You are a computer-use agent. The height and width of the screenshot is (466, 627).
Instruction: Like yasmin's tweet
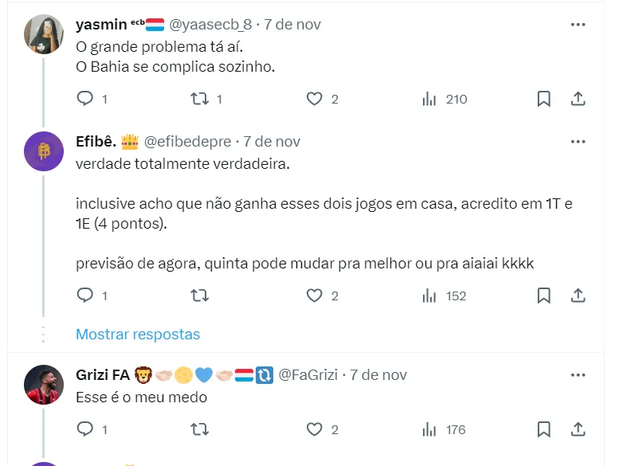[315, 99]
